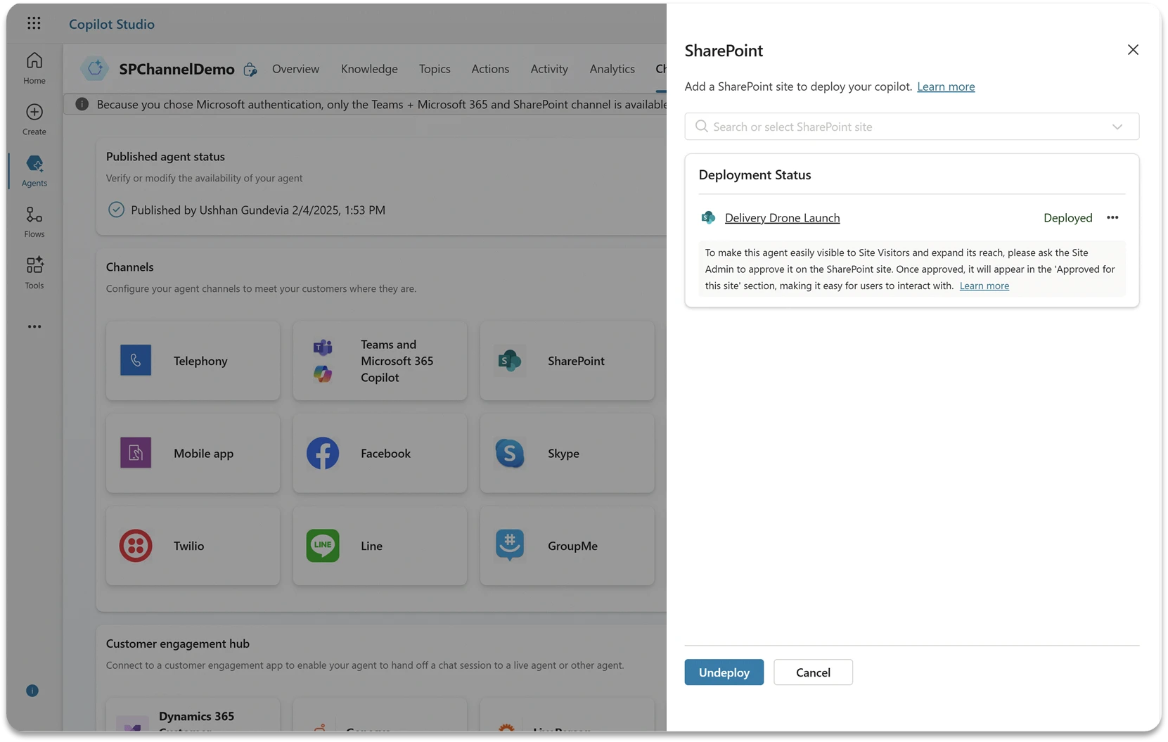The height and width of the screenshot is (742, 1168).
Task: Configure the Telephony channel
Action: click(x=193, y=361)
